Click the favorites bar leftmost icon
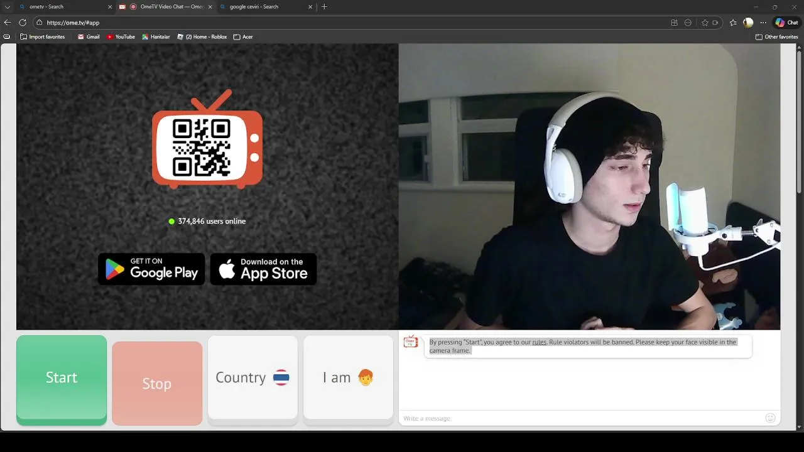 click(7, 37)
